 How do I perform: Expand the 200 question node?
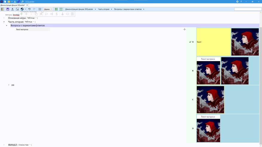pos(9,85)
